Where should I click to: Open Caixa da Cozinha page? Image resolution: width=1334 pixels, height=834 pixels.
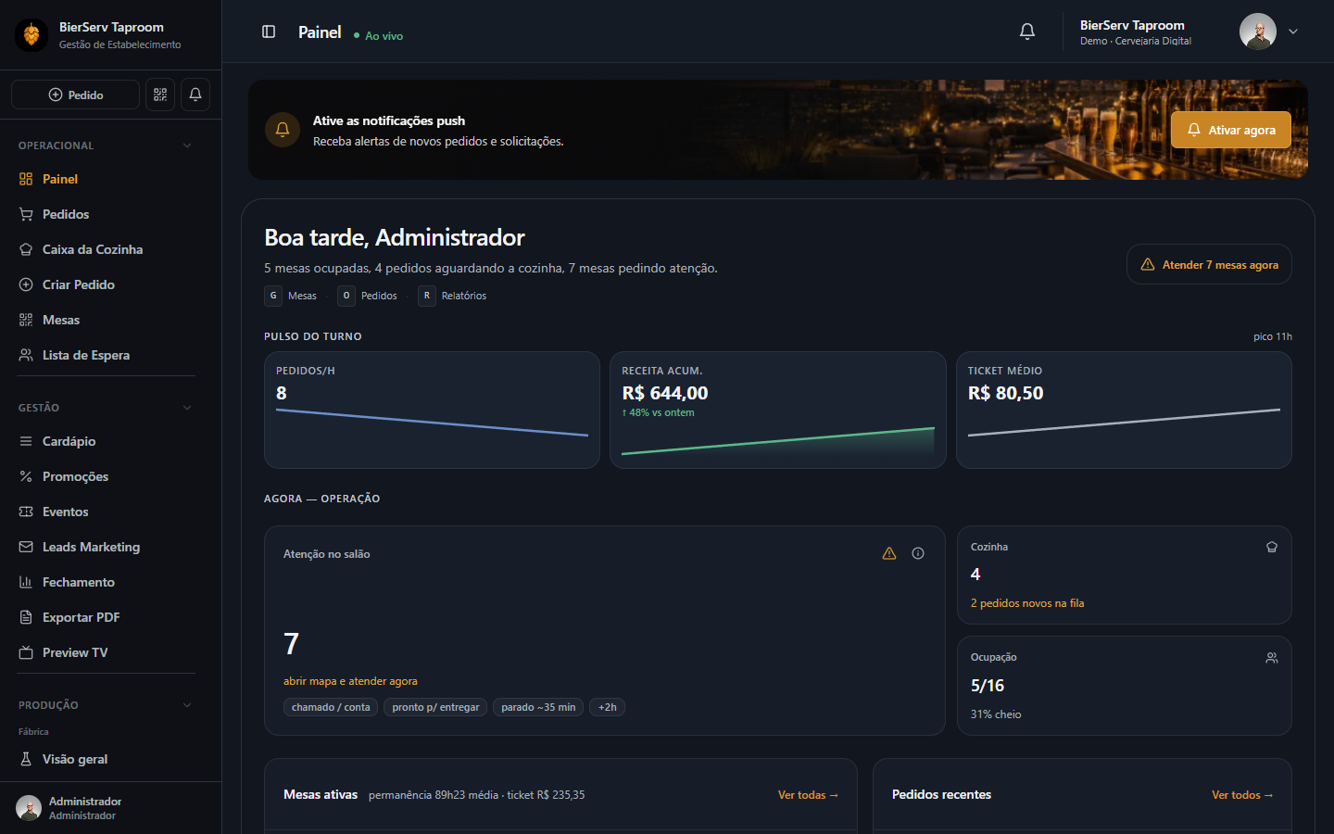tap(107, 249)
